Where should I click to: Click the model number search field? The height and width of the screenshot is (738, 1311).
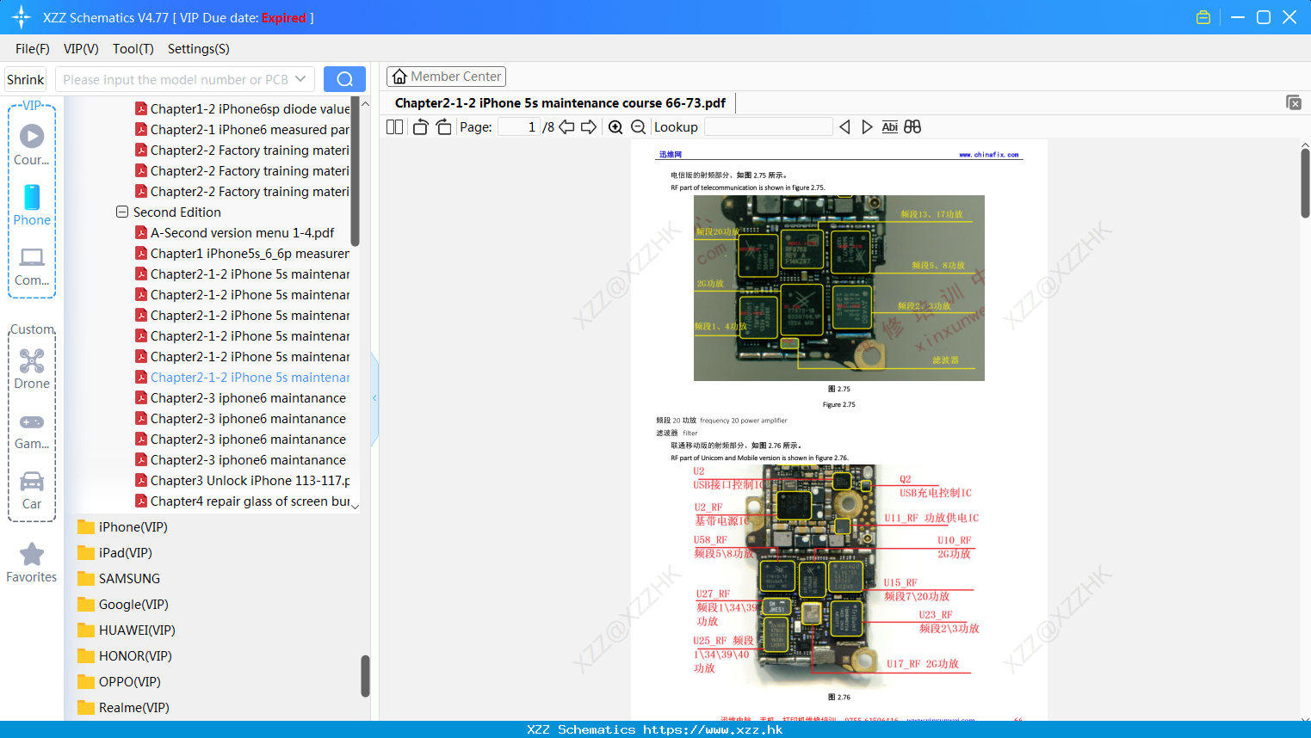click(x=176, y=79)
